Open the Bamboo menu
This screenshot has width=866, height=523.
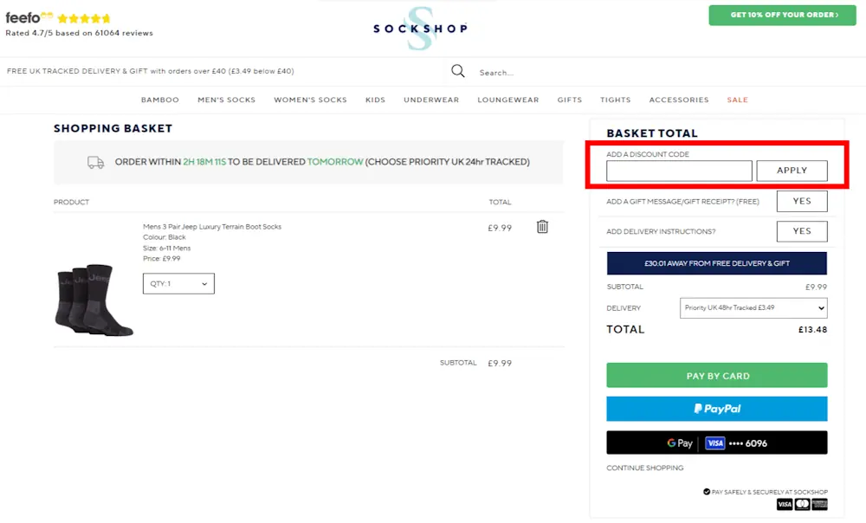tap(160, 100)
